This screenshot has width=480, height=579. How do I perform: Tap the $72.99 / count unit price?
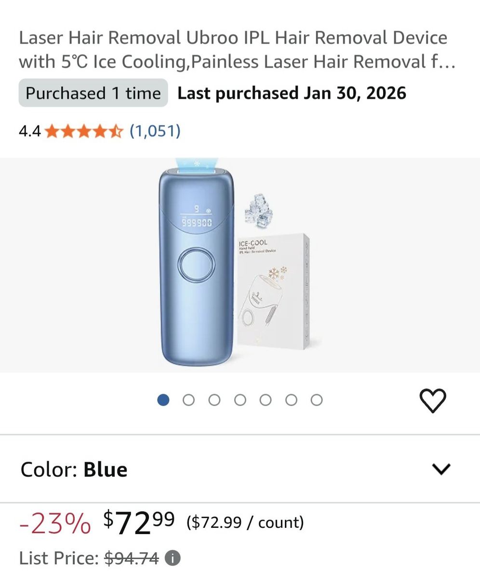coord(245,523)
